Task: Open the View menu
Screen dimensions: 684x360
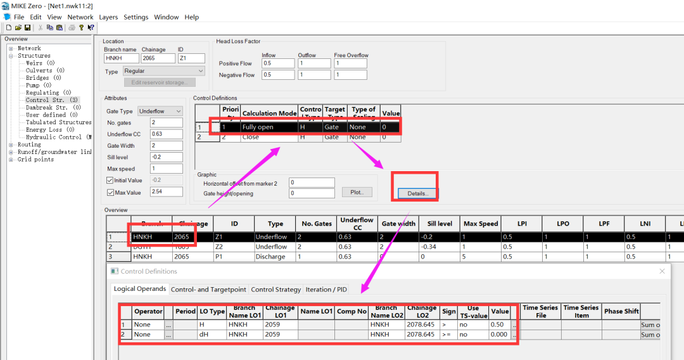Action: coord(54,17)
